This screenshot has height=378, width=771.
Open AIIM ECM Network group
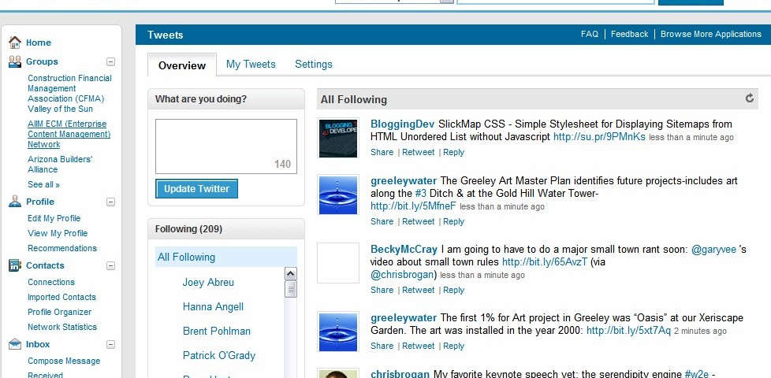pyautogui.click(x=69, y=134)
